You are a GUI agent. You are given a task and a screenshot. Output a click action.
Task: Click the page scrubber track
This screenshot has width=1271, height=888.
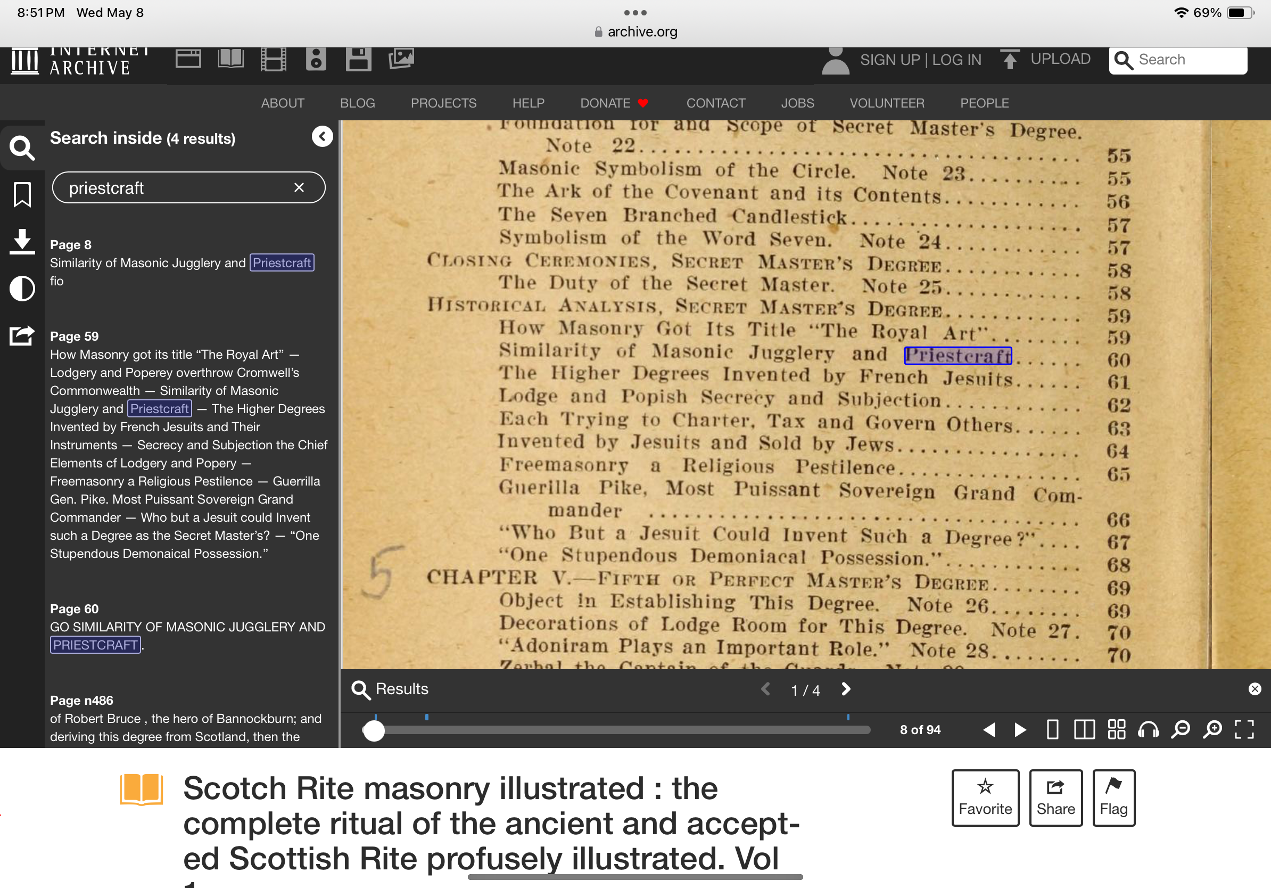tap(617, 730)
